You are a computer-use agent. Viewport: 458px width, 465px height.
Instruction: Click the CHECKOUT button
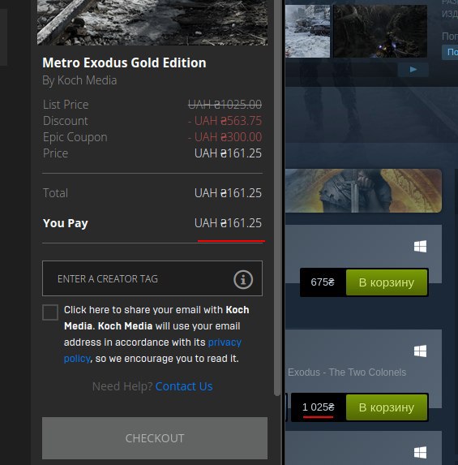click(x=155, y=438)
